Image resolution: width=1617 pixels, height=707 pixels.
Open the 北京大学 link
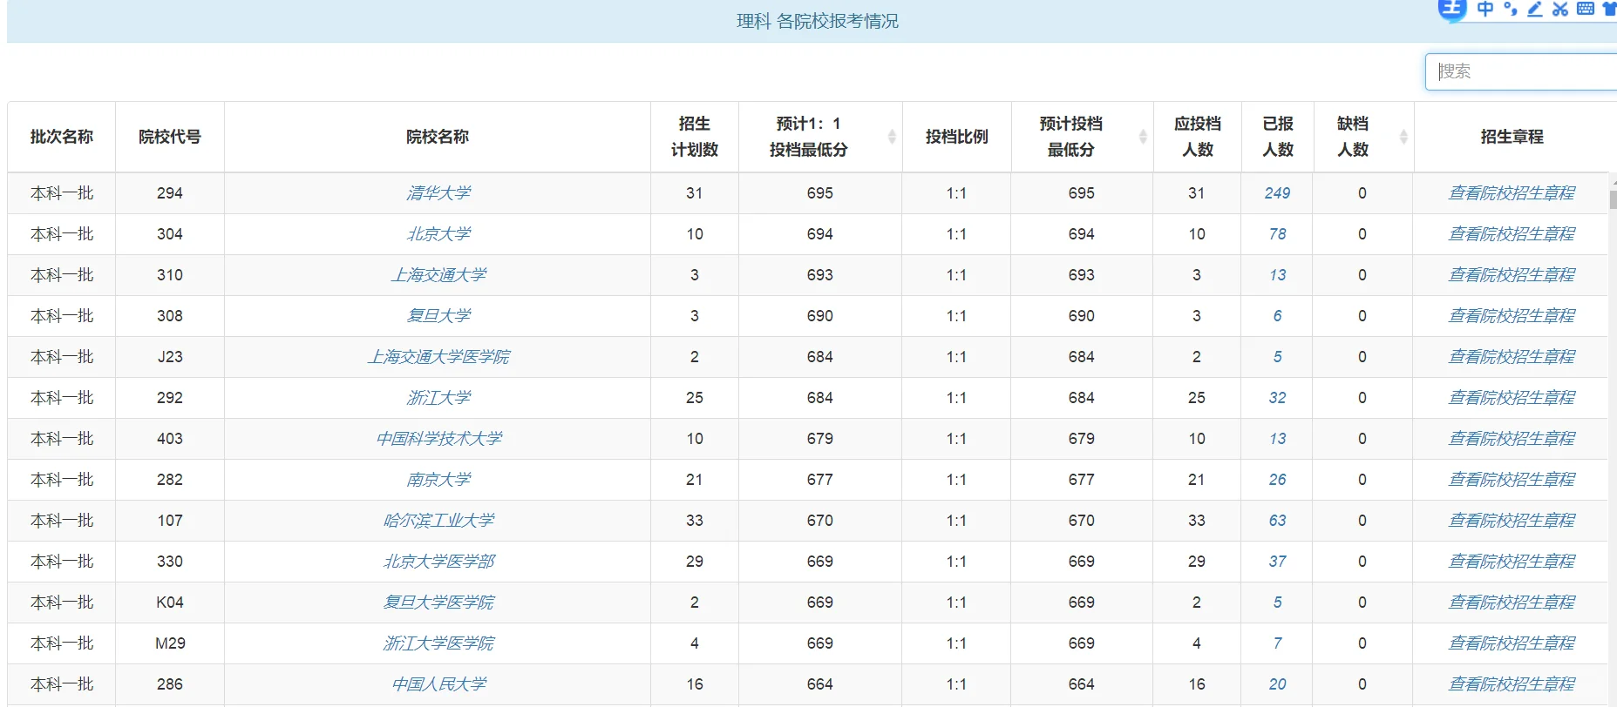[438, 234]
